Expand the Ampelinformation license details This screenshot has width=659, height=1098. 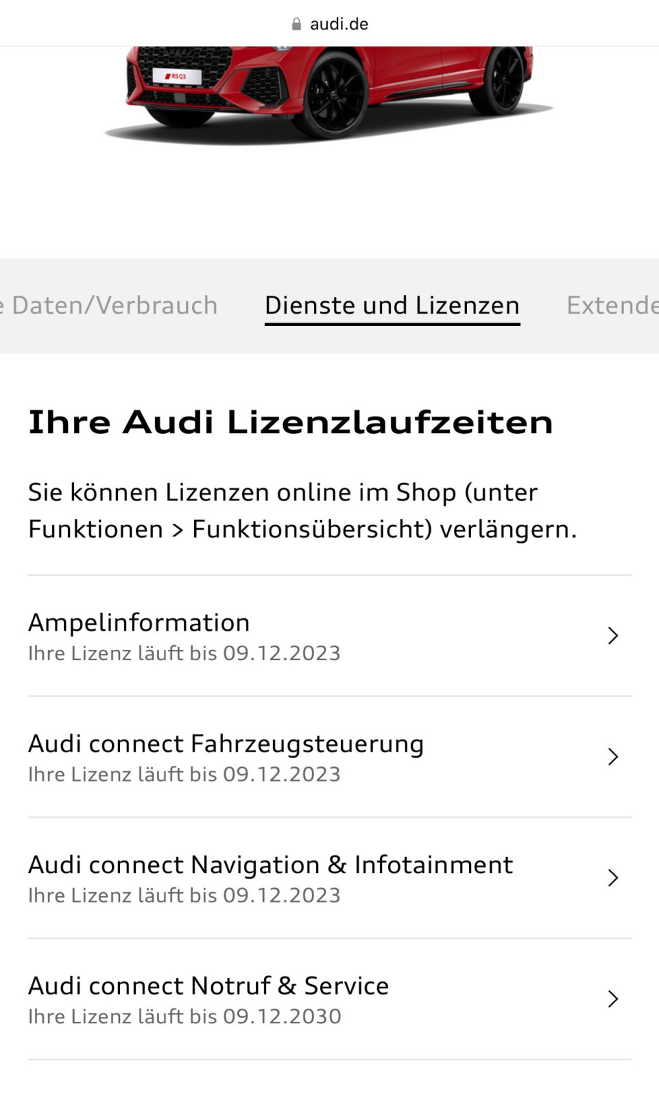pyautogui.click(x=329, y=635)
